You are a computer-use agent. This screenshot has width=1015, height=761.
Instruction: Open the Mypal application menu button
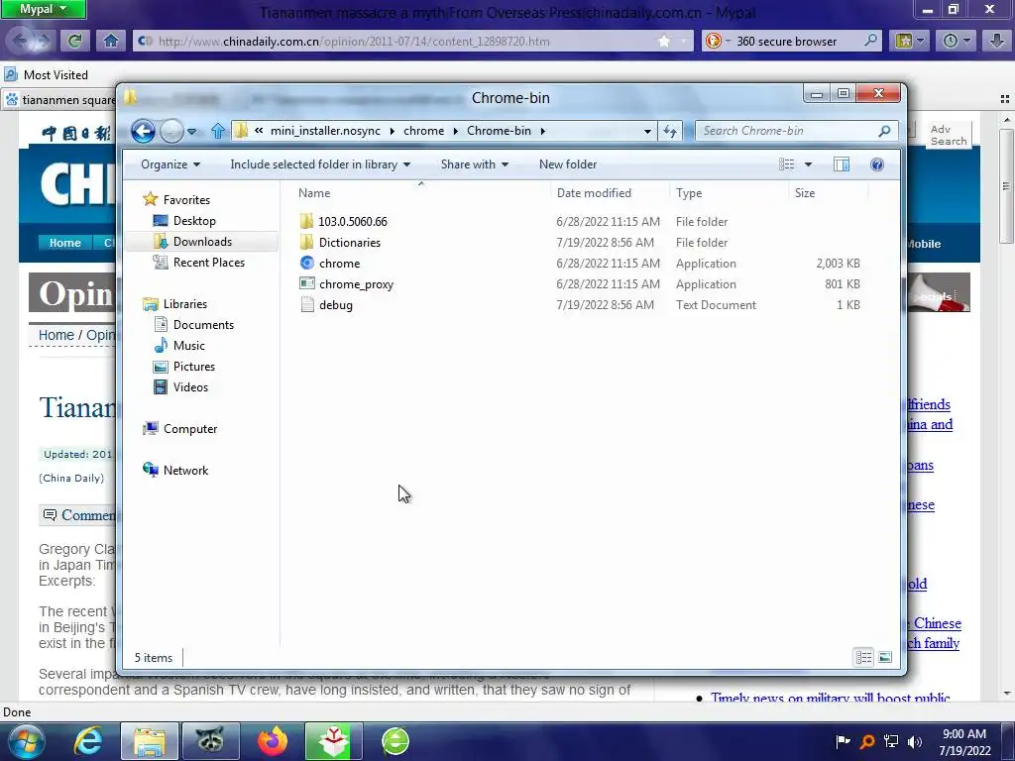pos(43,9)
